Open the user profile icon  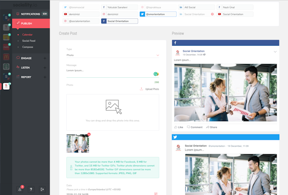point(20,189)
